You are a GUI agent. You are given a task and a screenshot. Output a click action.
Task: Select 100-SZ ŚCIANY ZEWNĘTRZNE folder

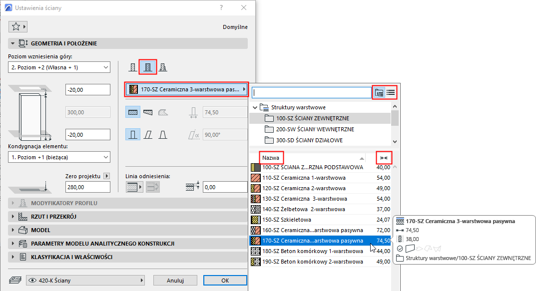tap(320, 118)
